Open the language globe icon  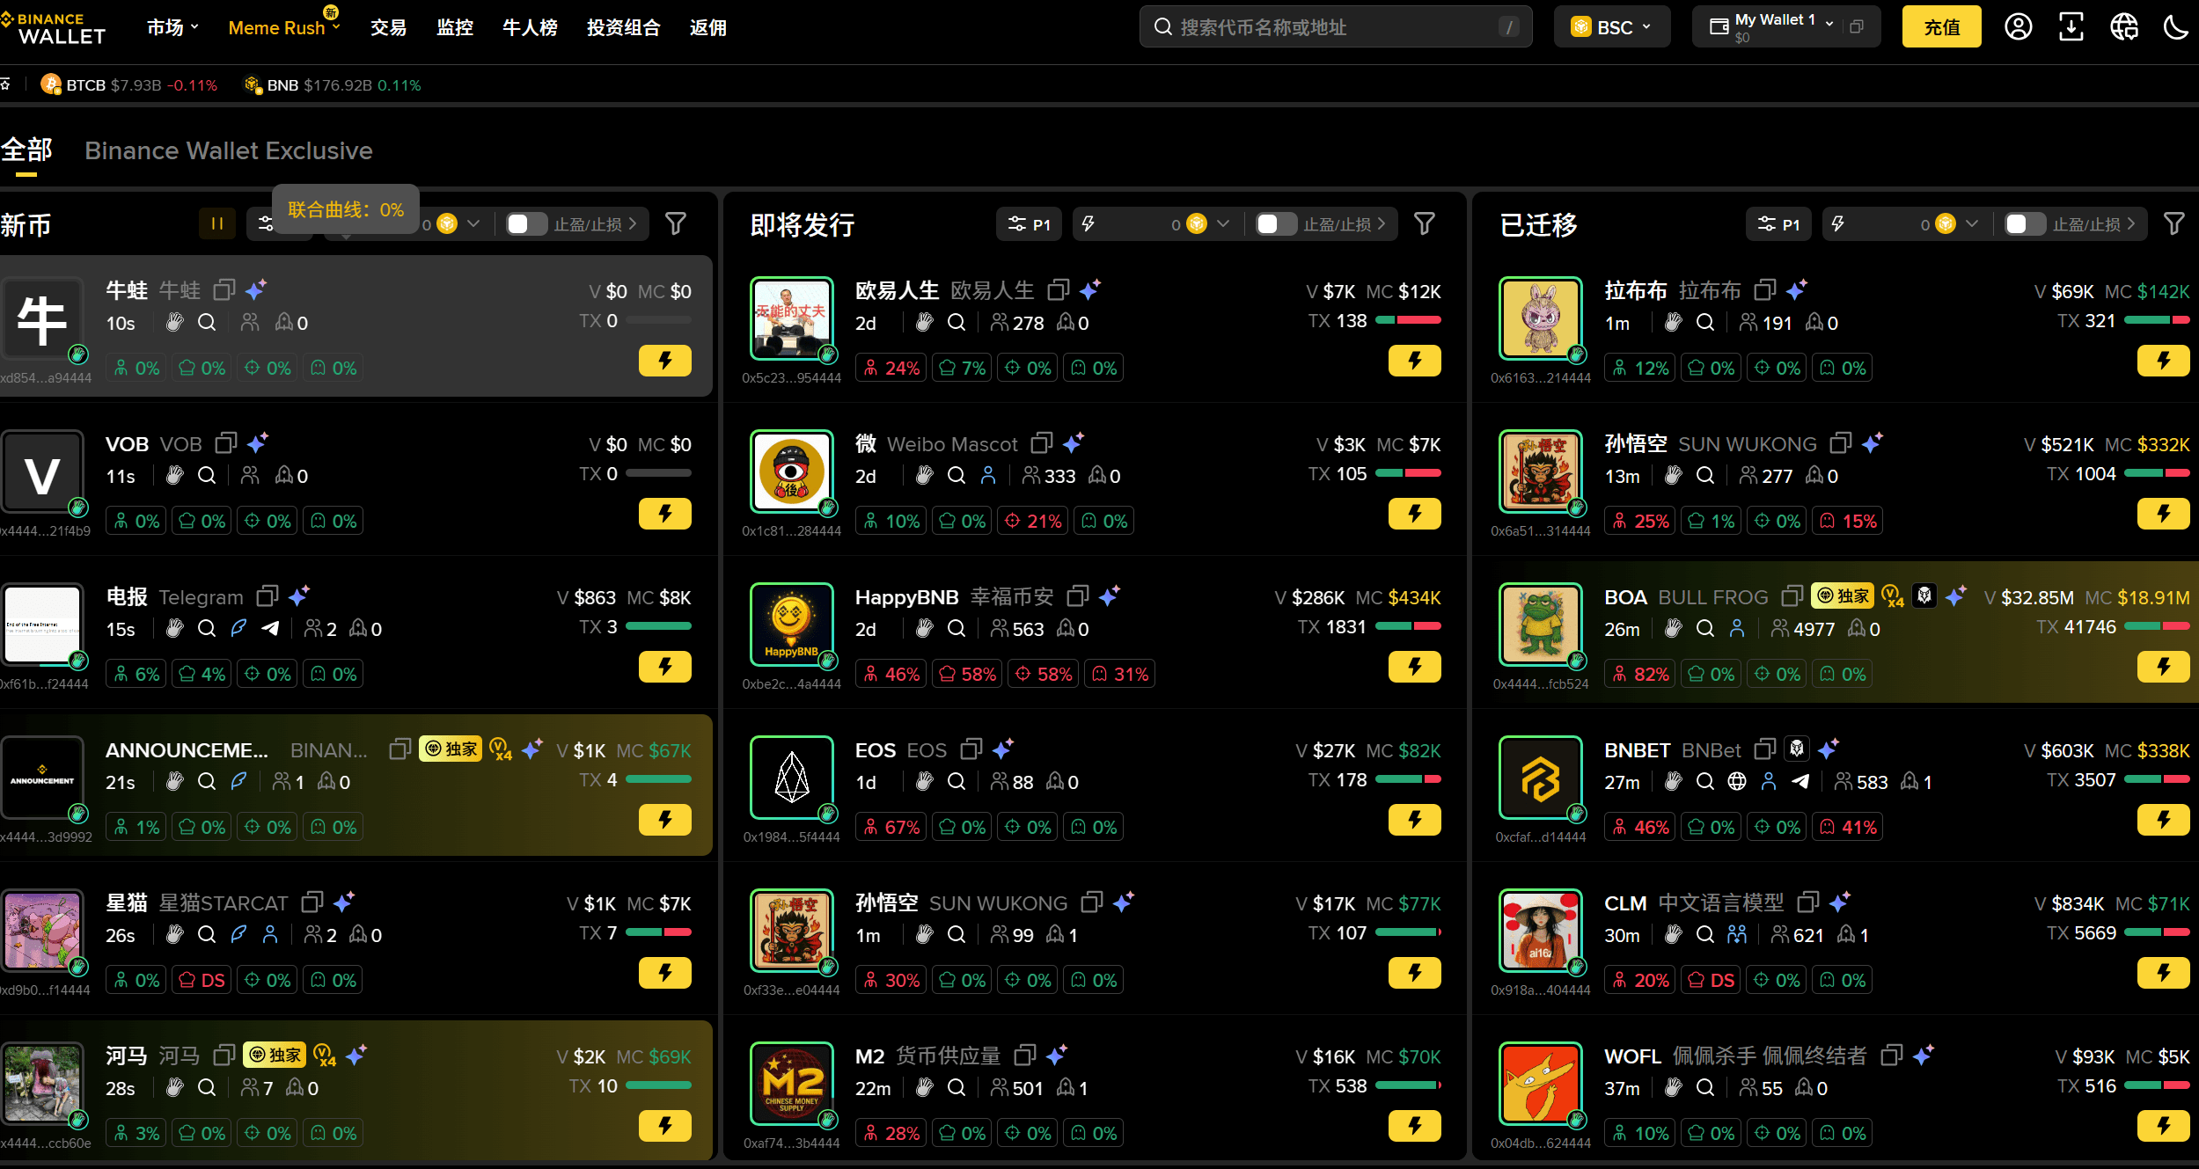pos(2124,27)
